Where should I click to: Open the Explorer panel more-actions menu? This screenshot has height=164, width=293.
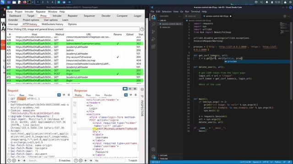tap(180, 16)
